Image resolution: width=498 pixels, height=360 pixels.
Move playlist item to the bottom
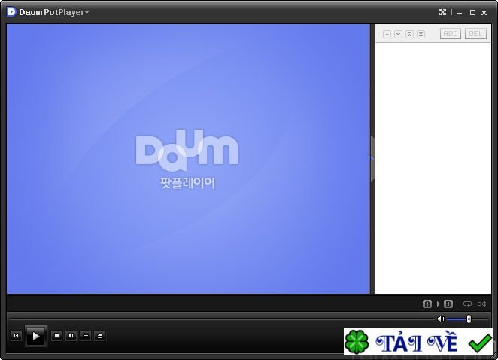pyautogui.click(x=421, y=34)
